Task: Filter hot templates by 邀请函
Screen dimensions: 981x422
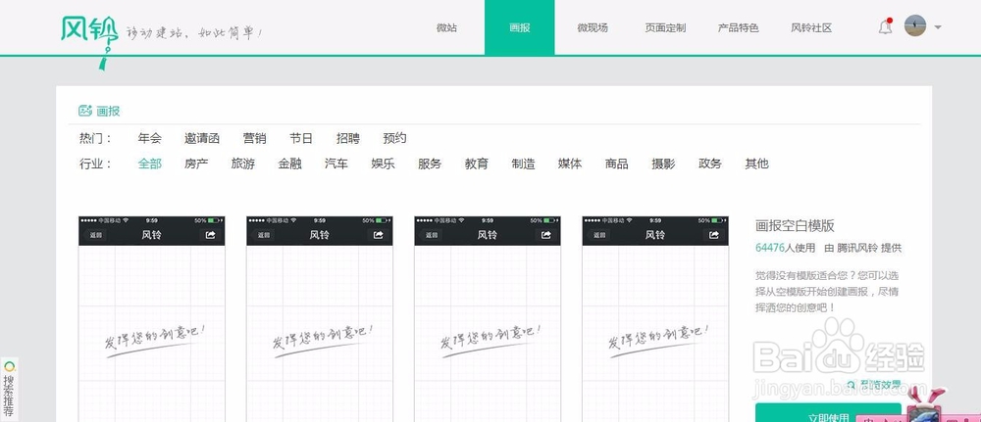Action: [x=202, y=138]
